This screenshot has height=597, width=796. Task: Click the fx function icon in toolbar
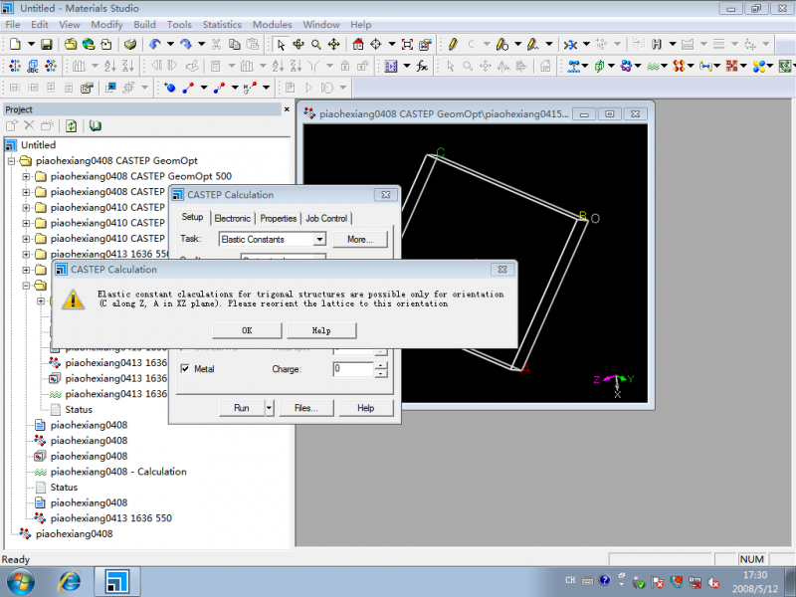tap(422, 66)
